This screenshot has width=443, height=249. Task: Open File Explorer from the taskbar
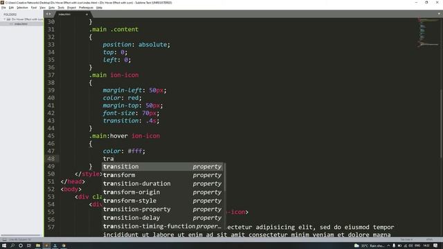(38, 246)
